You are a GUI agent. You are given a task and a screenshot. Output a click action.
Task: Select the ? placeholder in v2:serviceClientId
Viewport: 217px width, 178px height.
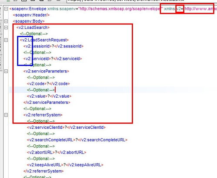tap(66, 127)
